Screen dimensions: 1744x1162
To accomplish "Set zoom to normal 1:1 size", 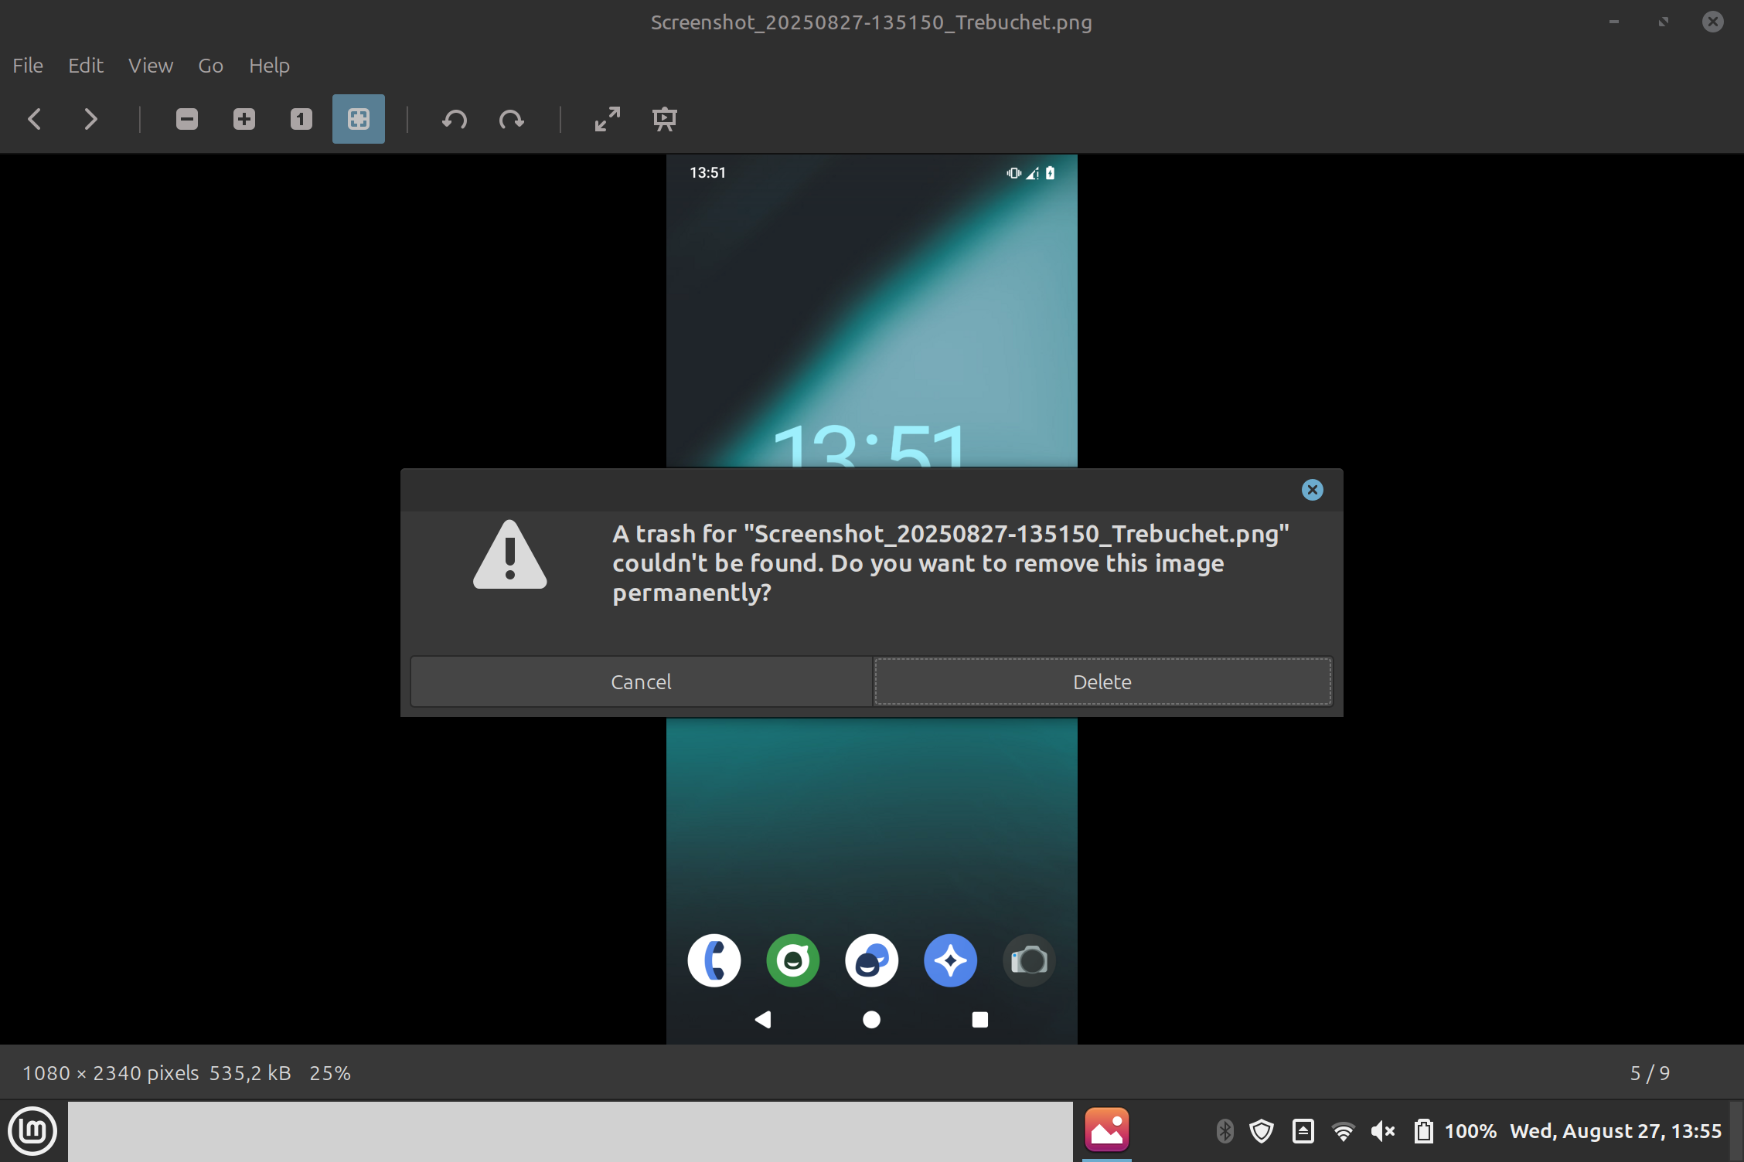I will [301, 119].
